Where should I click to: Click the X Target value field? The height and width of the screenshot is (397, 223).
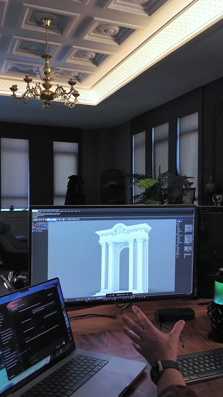pos(188,247)
